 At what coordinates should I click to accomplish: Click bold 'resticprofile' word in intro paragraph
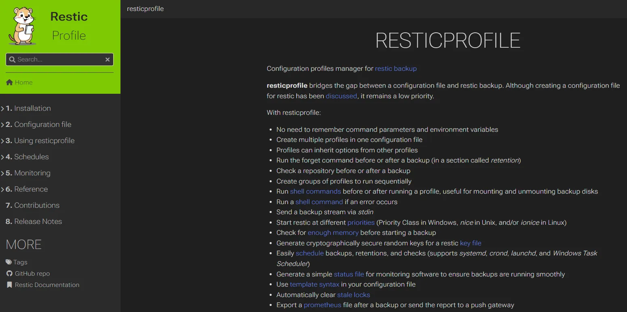point(287,86)
